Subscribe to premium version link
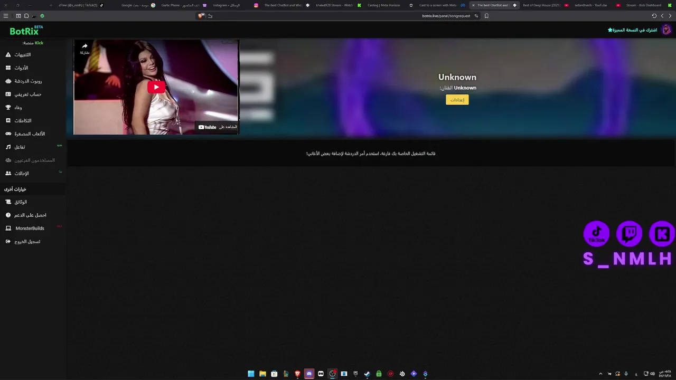 (632, 30)
